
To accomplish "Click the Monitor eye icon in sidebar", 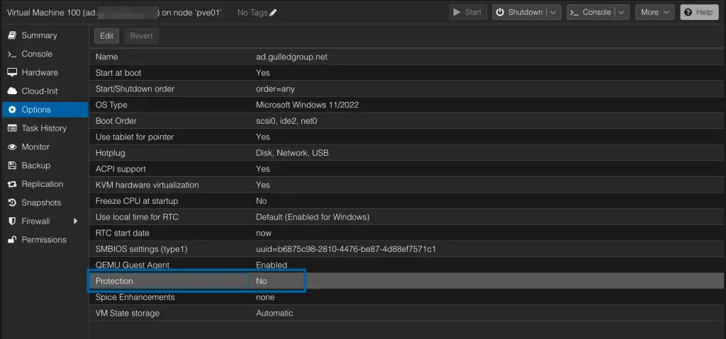I will pyautogui.click(x=12, y=147).
